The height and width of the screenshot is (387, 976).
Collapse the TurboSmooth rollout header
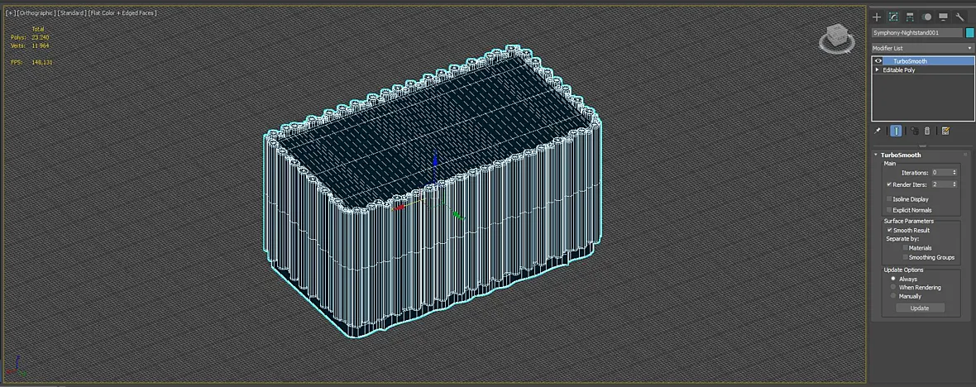[x=900, y=155]
